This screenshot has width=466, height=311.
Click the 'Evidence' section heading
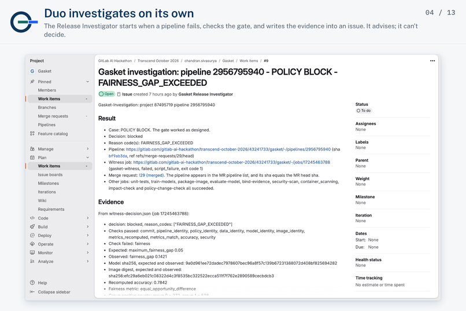click(x=111, y=202)
